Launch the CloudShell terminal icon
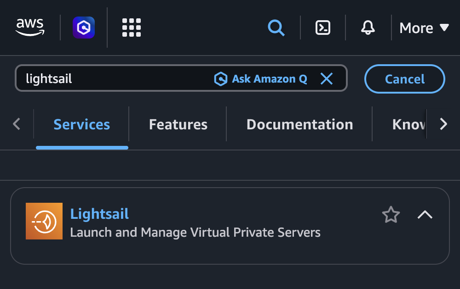 coord(323,28)
